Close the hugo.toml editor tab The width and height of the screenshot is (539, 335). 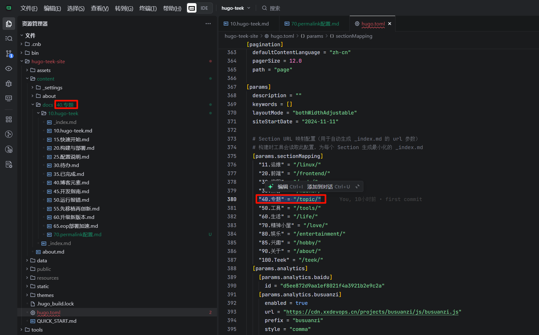[390, 24]
